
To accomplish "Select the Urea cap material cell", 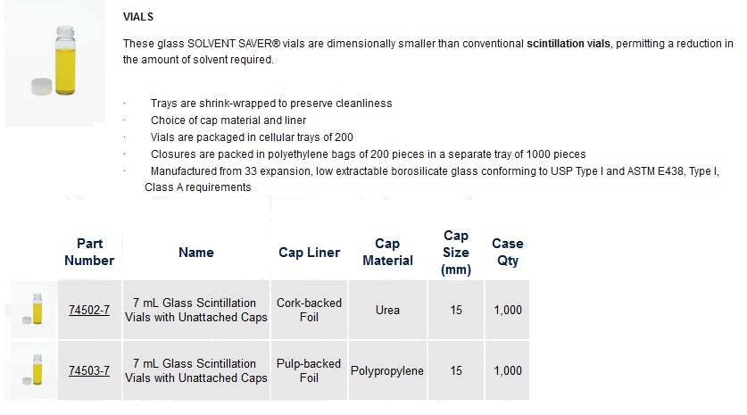I will coord(387,310).
